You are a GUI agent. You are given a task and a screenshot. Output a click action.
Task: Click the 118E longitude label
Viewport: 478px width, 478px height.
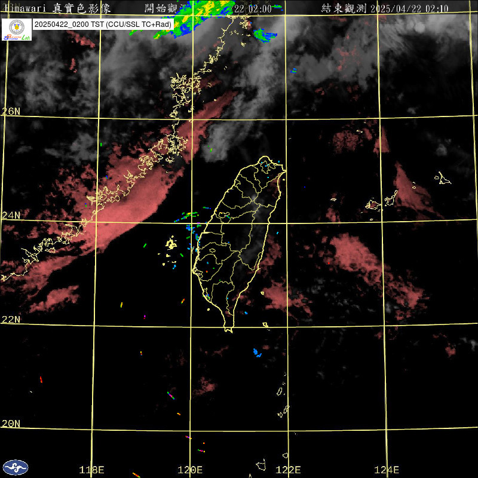coord(91,470)
